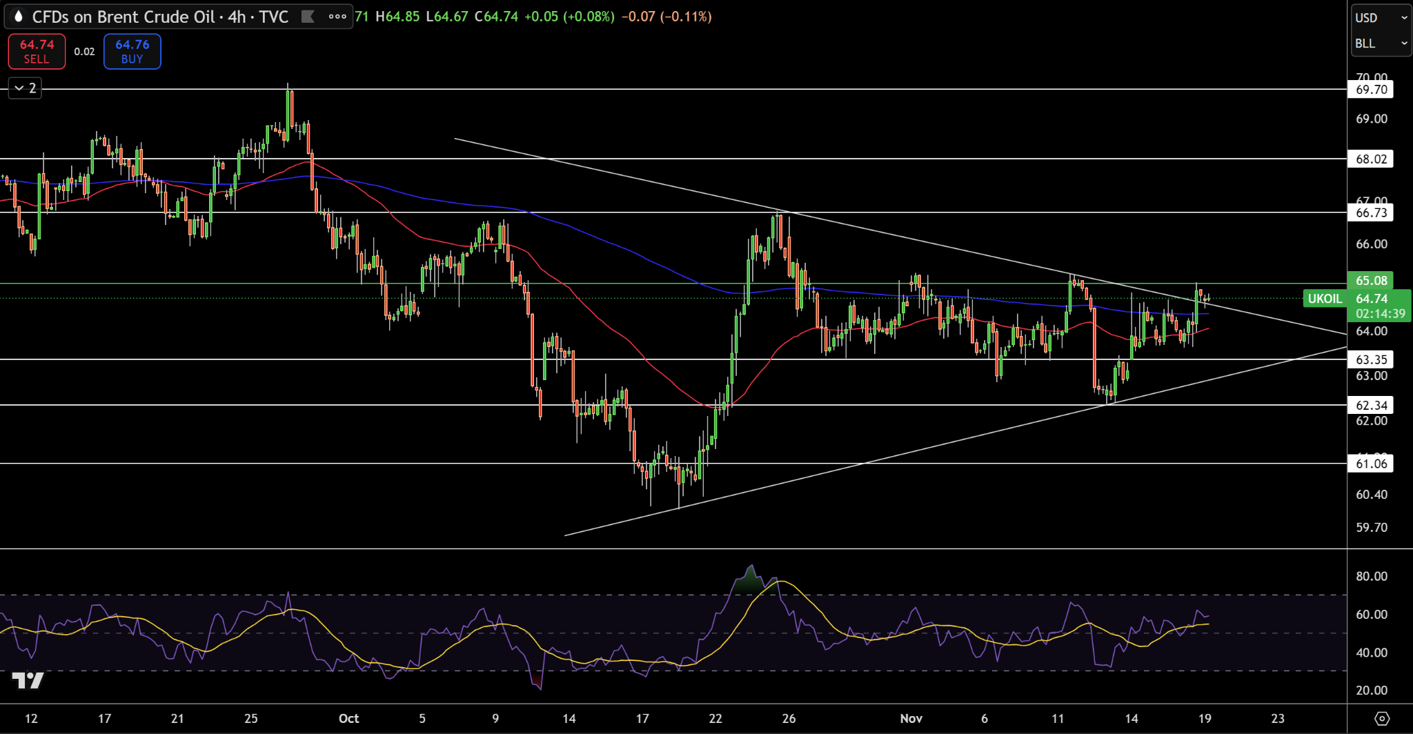Click the UKOIL symbol price tag
The width and height of the screenshot is (1413, 734).
[x=1325, y=299]
